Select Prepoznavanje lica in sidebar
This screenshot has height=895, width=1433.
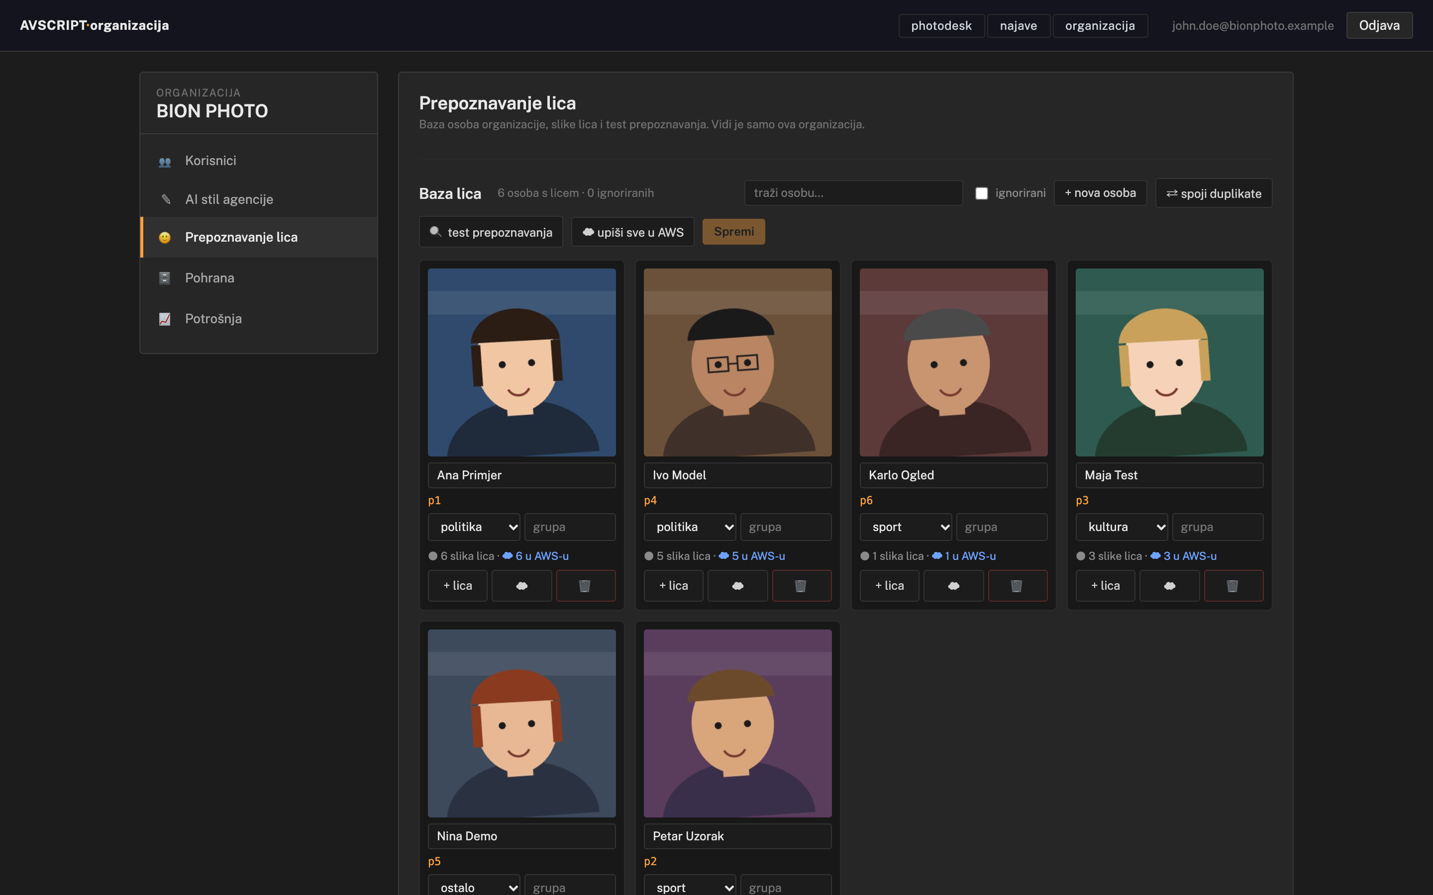pos(259,237)
